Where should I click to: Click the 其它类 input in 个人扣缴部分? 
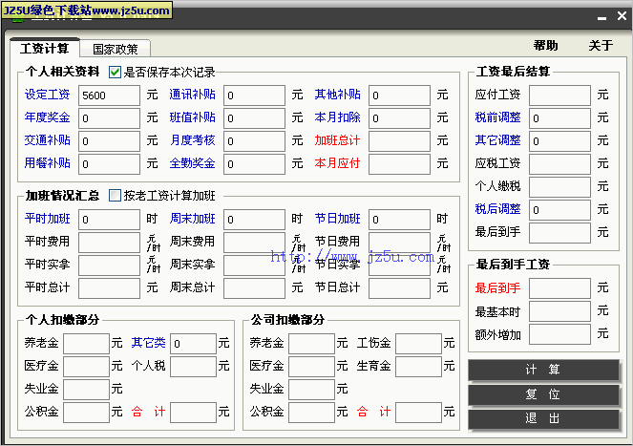pyautogui.click(x=194, y=344)
